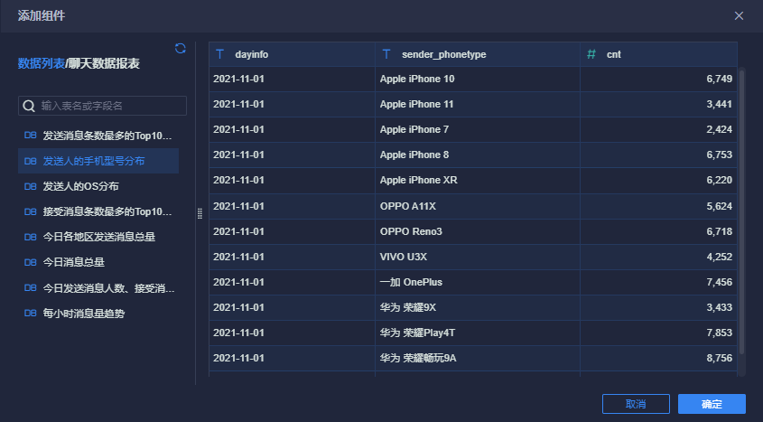Click the DB icon beside 今日消息总量

coord(30,262)
